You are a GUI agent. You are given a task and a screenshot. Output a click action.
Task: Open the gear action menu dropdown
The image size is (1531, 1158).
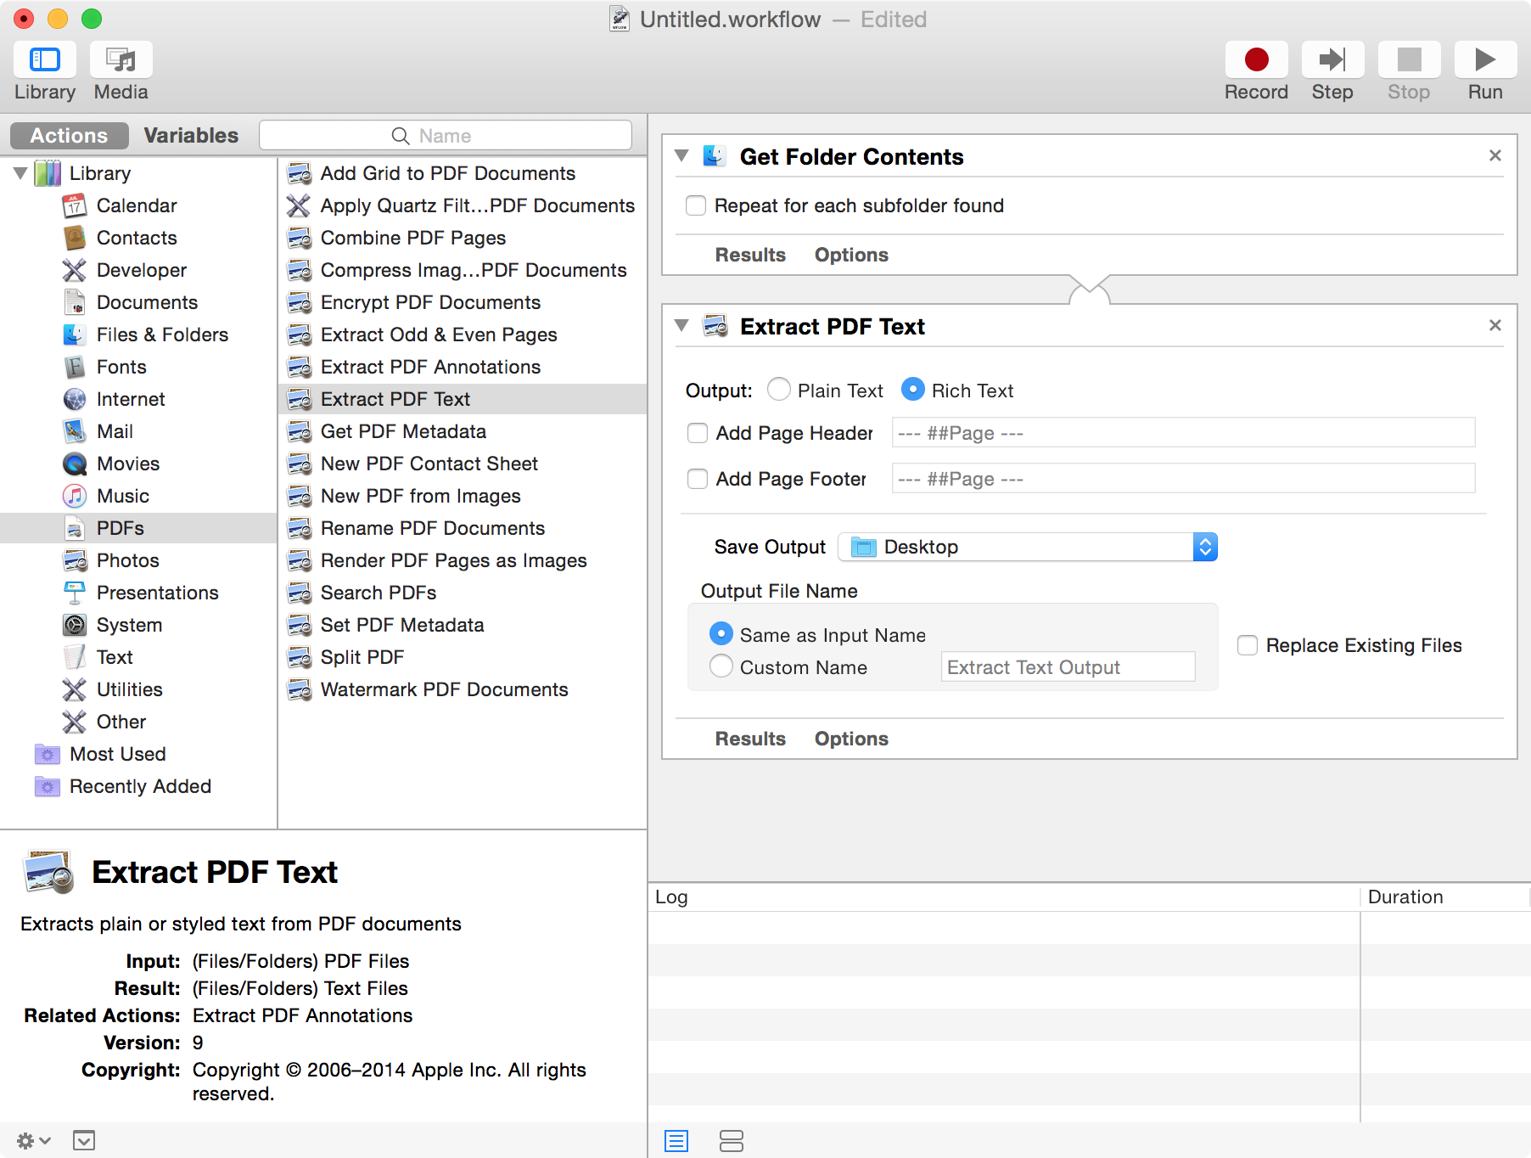pos(34,1140)
